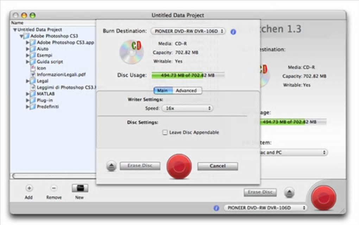Collapse the Adobe Photoshop CS3 folder triangle

click(x=21, y=36)
